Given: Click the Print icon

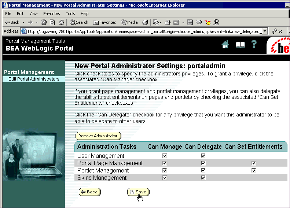Looking at the screenshot, I should pos(168,22).
